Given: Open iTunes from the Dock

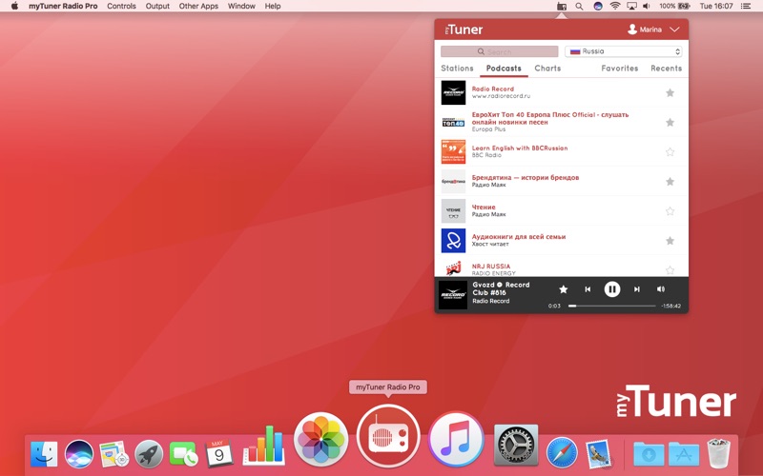Looking at the screenshot, I should (456, 439).
